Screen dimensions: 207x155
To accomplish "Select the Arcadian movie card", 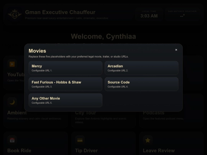I will [x=141, y=68].
